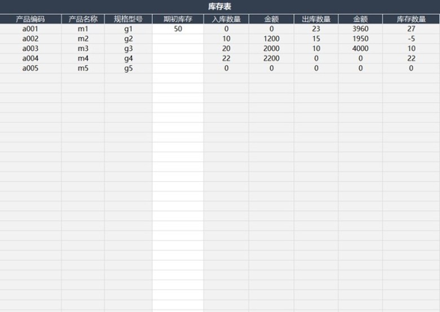Select stock quantity 0 in a005 row

click(x=411, y=68)
